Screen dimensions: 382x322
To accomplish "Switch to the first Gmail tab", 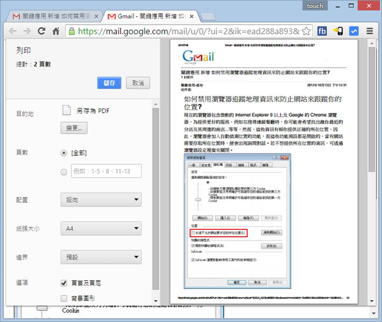I will pos(53,15).
